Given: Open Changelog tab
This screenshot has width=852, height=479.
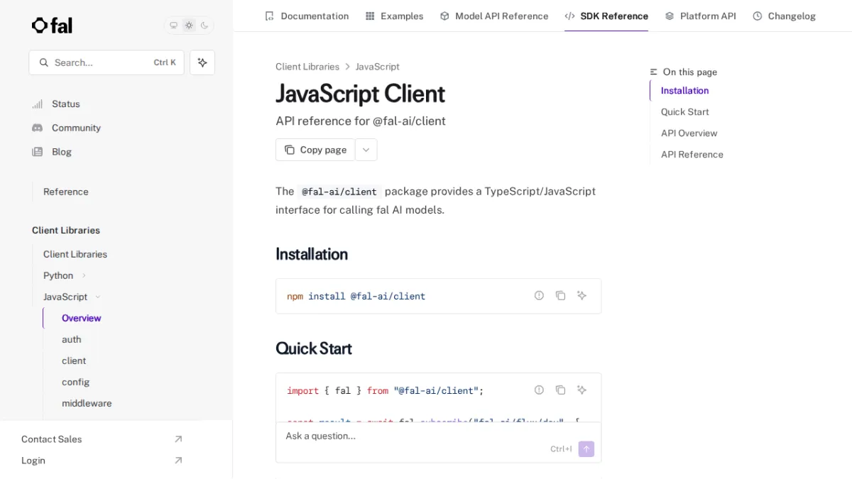Looking at the screenshot, I should click(x=784, y=16).
